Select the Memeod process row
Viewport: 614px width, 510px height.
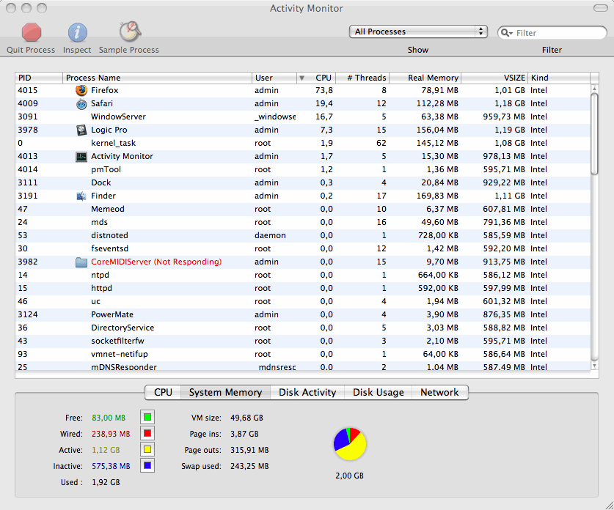tap(303, 210)
